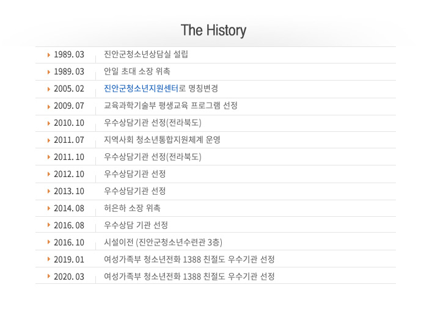Click the 2011. 10 date label
432x323 pixels.
69,157
